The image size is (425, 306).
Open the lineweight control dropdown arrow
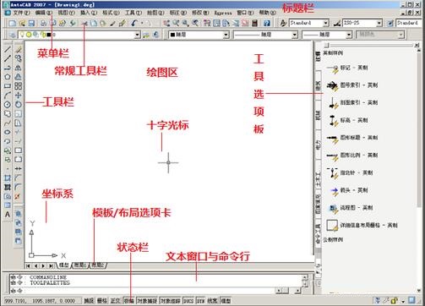point(349,35)
